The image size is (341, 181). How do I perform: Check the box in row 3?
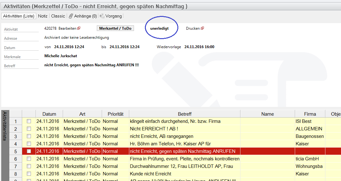click(x=29, y=136)
